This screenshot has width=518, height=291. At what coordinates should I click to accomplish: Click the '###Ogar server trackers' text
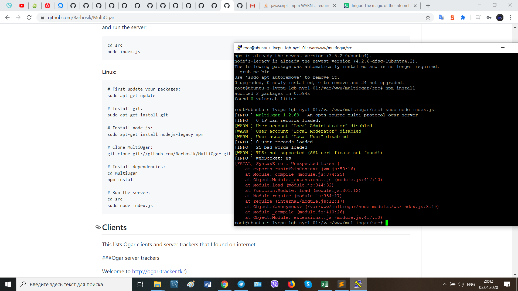(131, 258)
